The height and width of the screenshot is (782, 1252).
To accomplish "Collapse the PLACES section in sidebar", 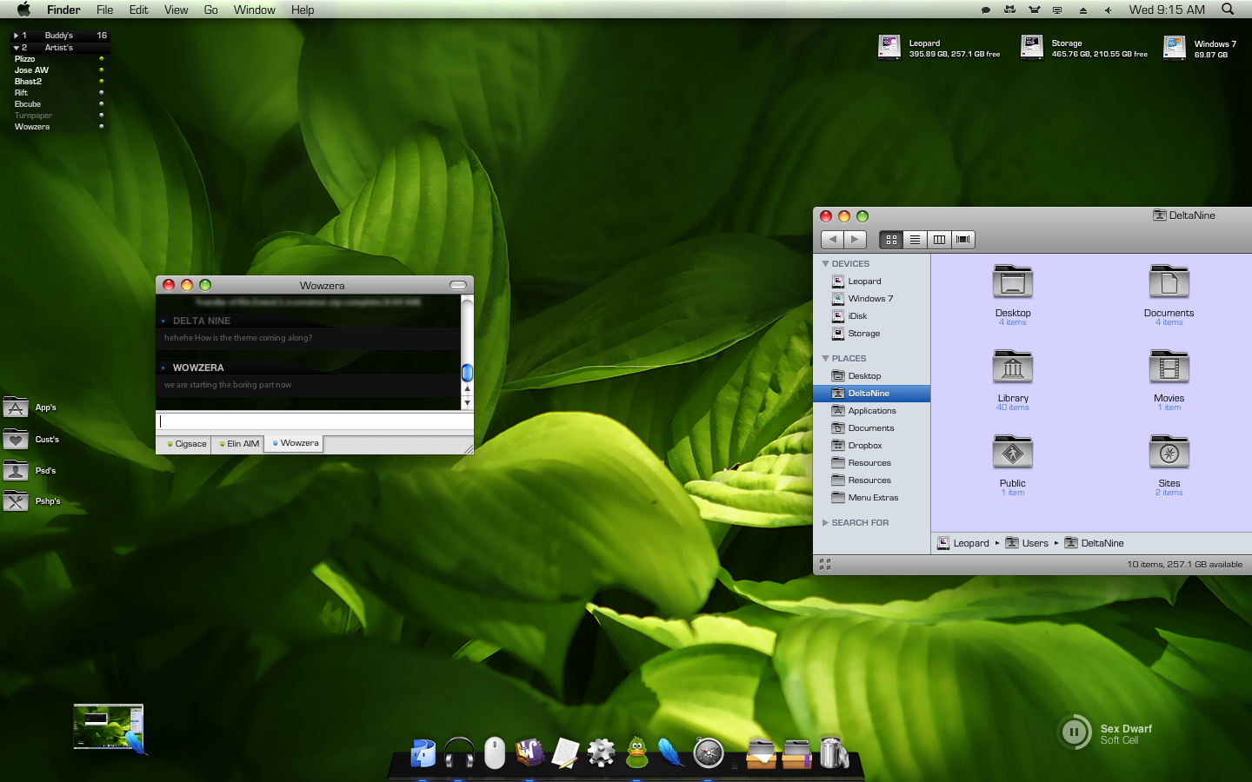I will (825, 358).
